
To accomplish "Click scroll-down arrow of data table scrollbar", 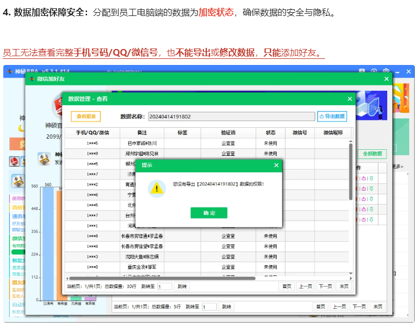I will click(x=350, y=273).
